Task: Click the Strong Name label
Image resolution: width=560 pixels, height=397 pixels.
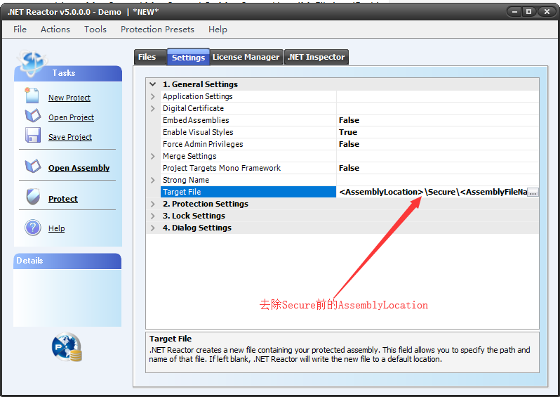Action: [x=186, y=181]
